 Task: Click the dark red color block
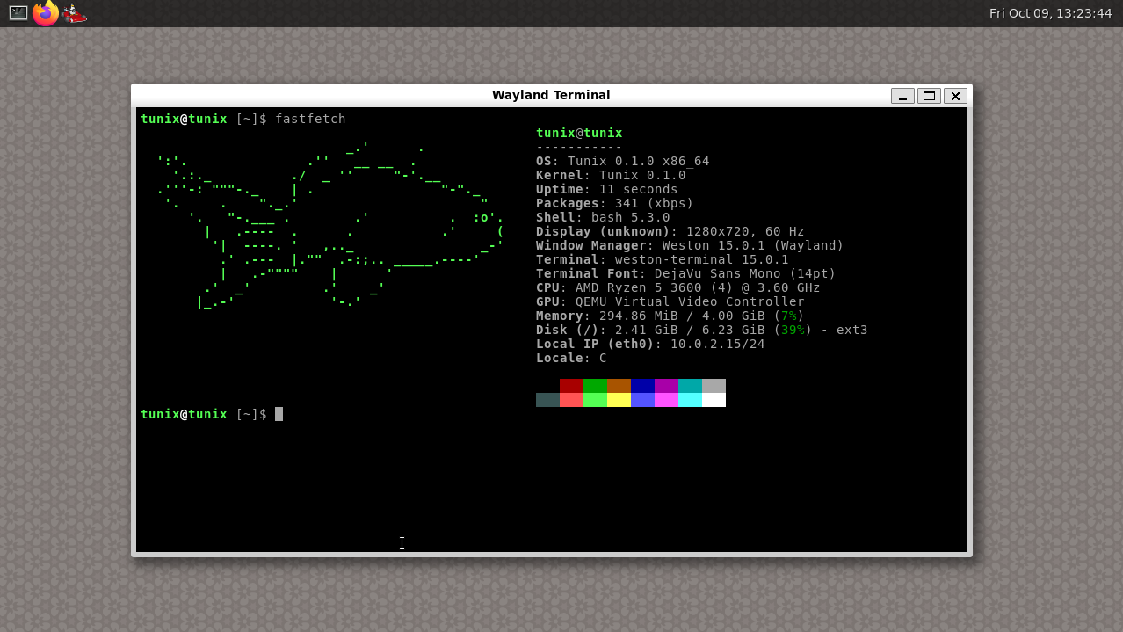click(x=571, y=386)
